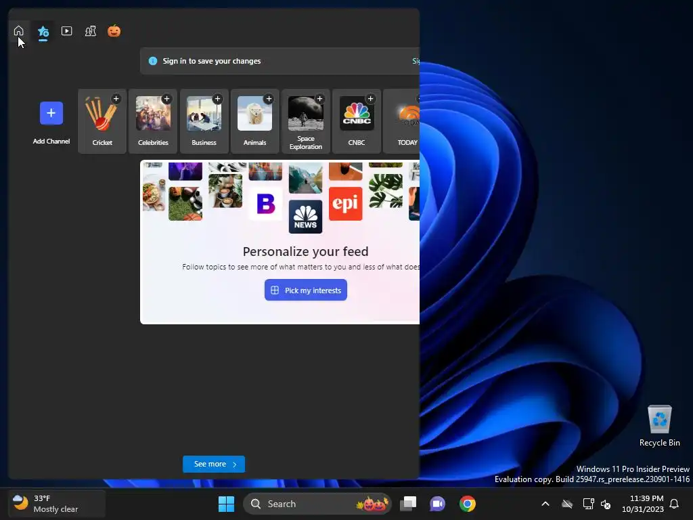Image resolution: width=693 pixels, height=520 pixels.
Task: Click the Add Channel label
Action: coord(51,141)
